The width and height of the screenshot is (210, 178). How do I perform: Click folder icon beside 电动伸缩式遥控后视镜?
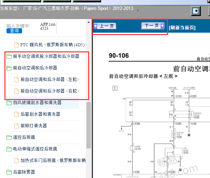[x=9, y=149]
